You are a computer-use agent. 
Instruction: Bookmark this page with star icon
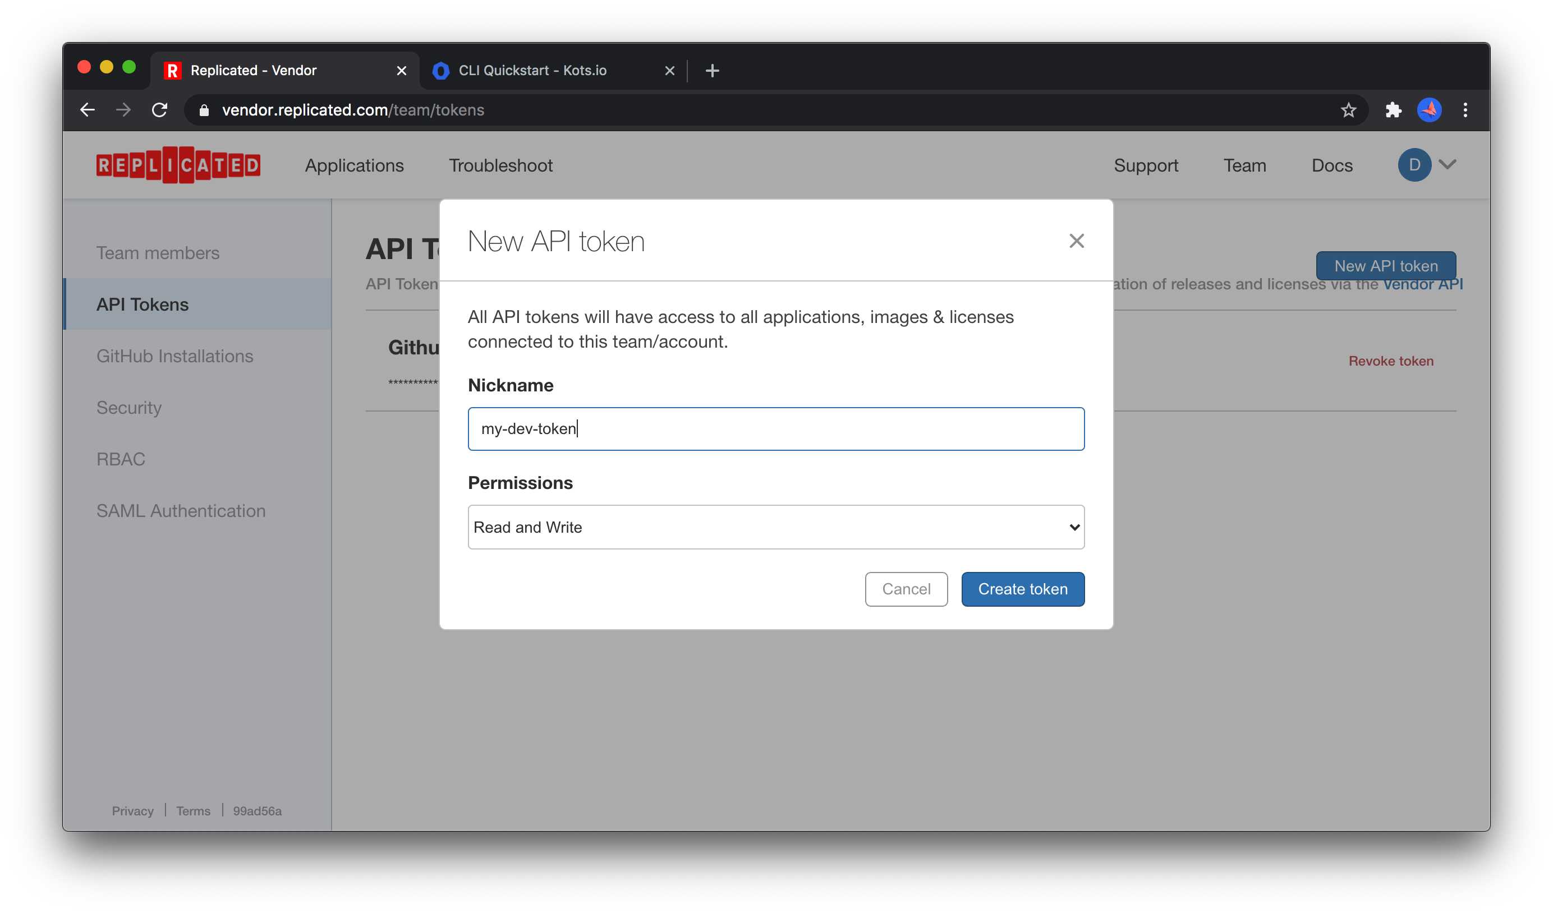point(1348,110)
